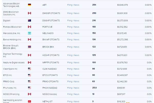Viewport: 154px width, 103px height.
Task: Open Filing link for Advanced Bitcoin Technologies
Action: [x=70, y=5]
